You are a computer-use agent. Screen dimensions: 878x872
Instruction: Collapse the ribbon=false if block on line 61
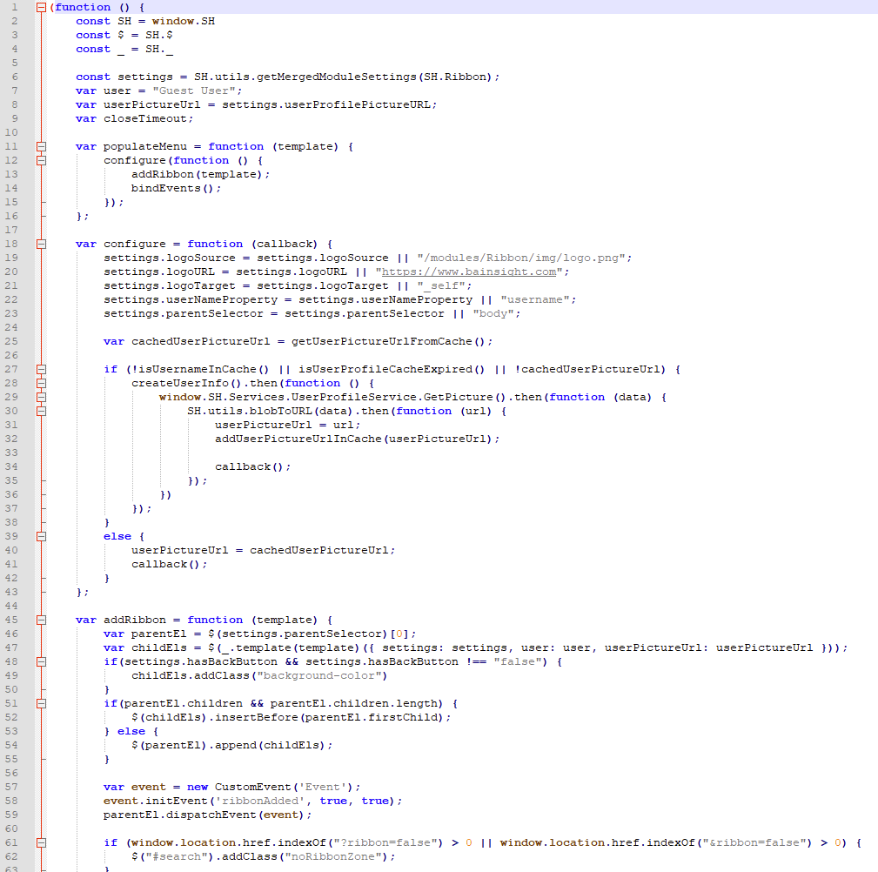41,842
